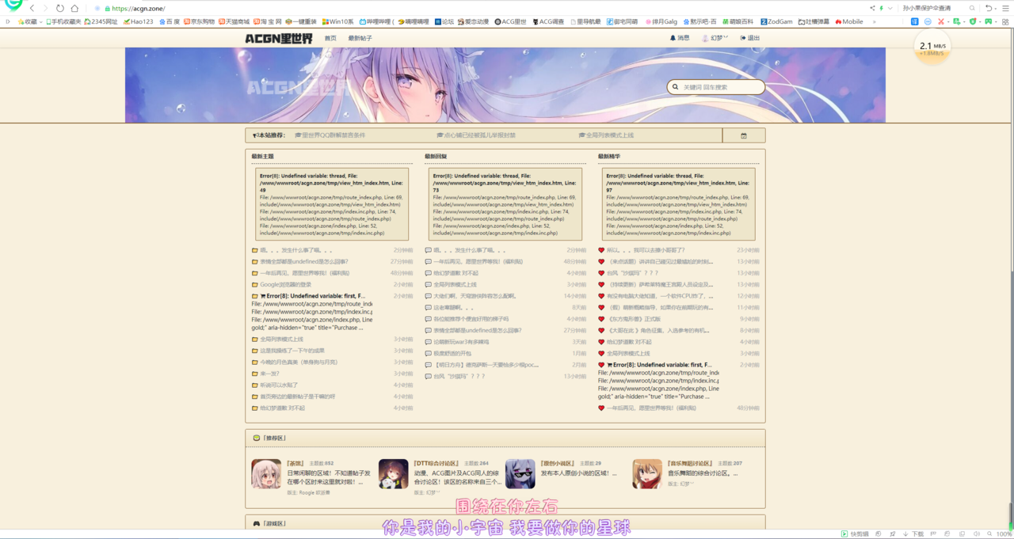Click the folder icon beside 首页旁边的最新帖子是干嘛的呀
This screenshot has height=539, width=1014.
255,397
